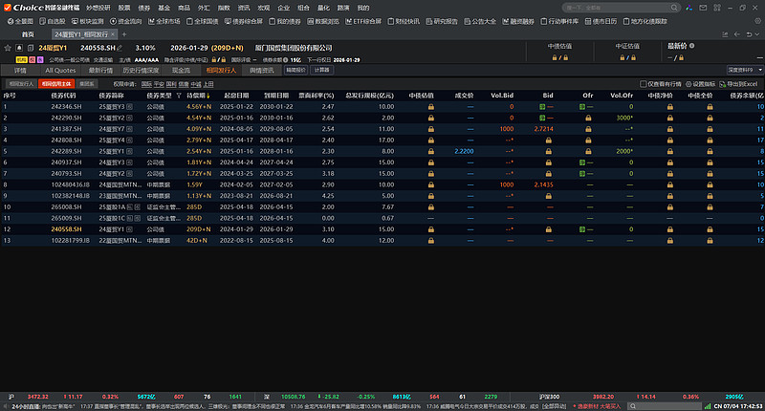Open 研究报告 research reports
Viewport: 765px width, 411px height.
coord(442,21)
